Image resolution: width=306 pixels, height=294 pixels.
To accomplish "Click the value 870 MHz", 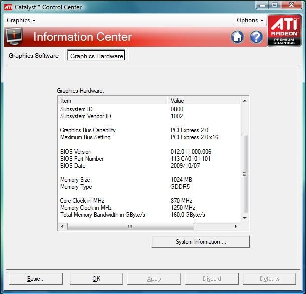I will pyautogui.click(x=181, y=201).
